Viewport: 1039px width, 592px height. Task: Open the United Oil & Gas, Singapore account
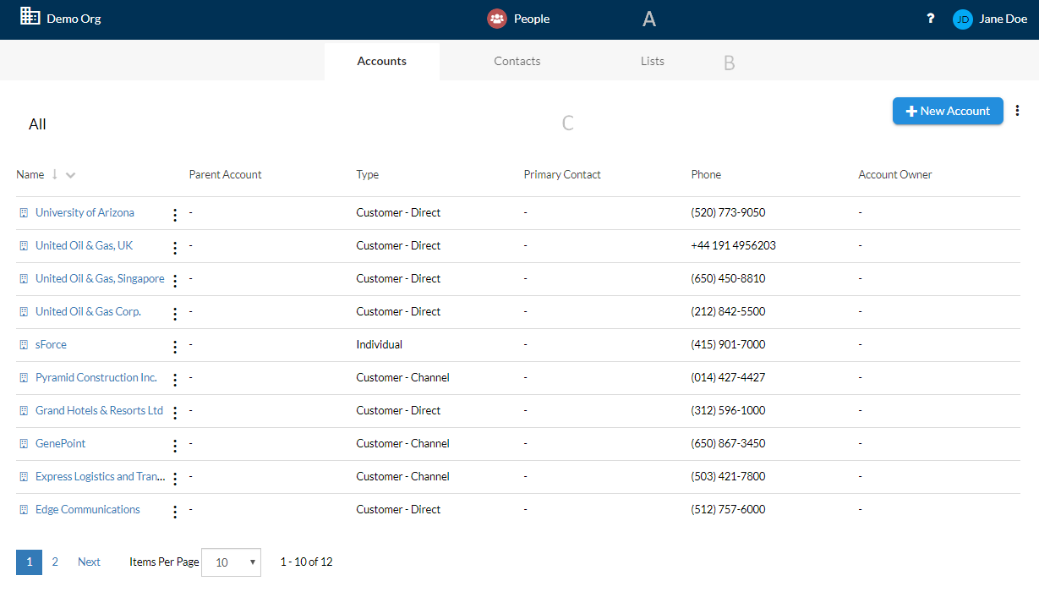click(100, 278)
